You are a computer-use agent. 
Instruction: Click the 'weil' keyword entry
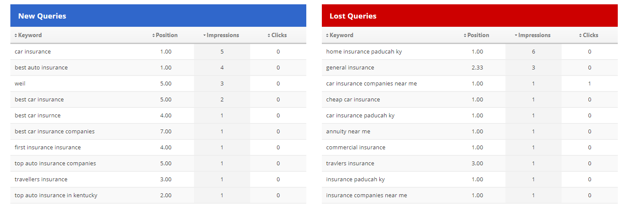point(20,84)
